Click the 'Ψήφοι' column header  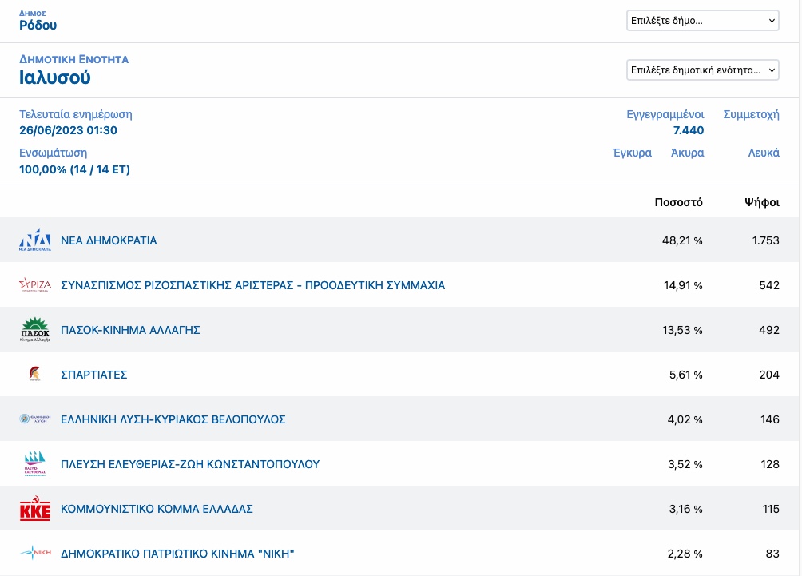pyautogui.click(x=762, y=202)
